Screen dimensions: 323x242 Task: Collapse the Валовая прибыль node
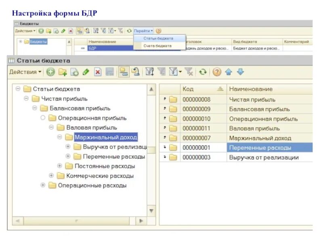51,127
